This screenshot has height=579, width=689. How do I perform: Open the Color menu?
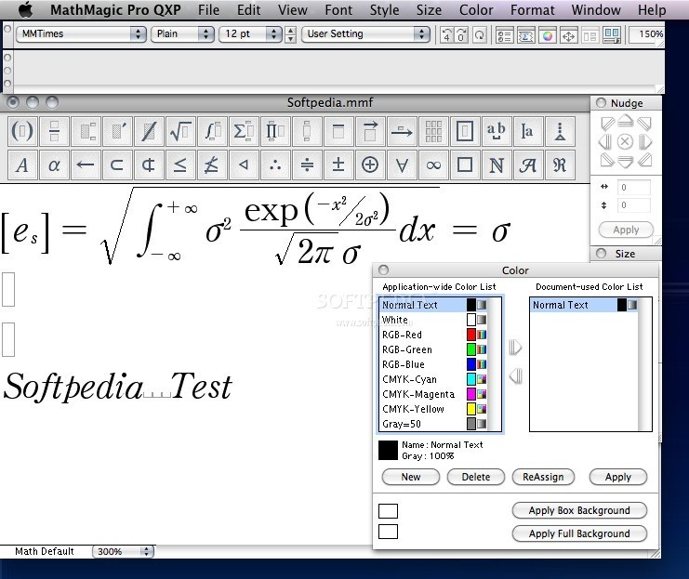476,9
